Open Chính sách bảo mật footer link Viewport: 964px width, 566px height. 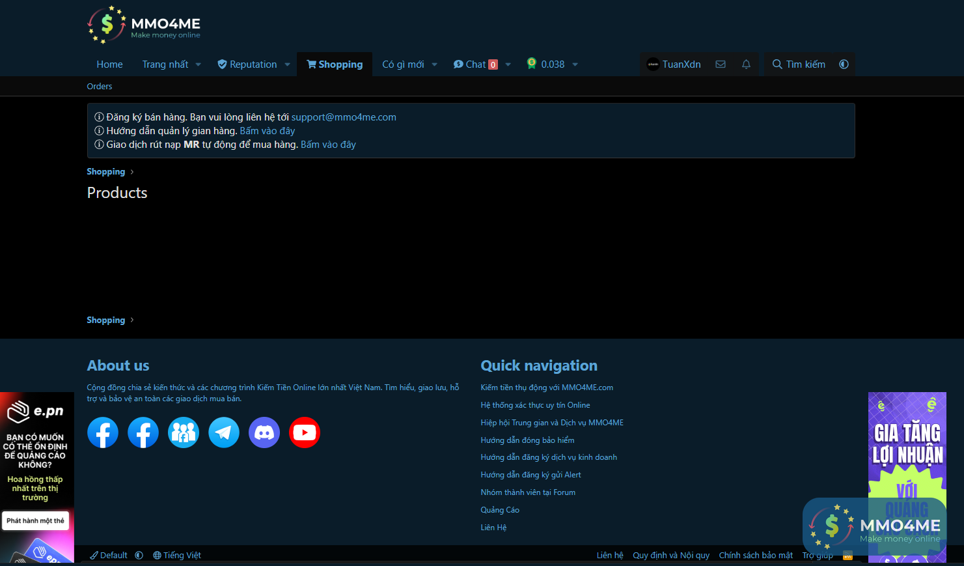(756, 556)
